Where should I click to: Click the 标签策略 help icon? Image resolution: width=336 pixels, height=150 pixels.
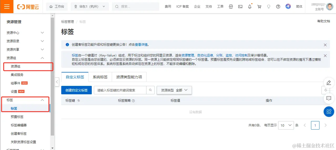click(133, 101)
